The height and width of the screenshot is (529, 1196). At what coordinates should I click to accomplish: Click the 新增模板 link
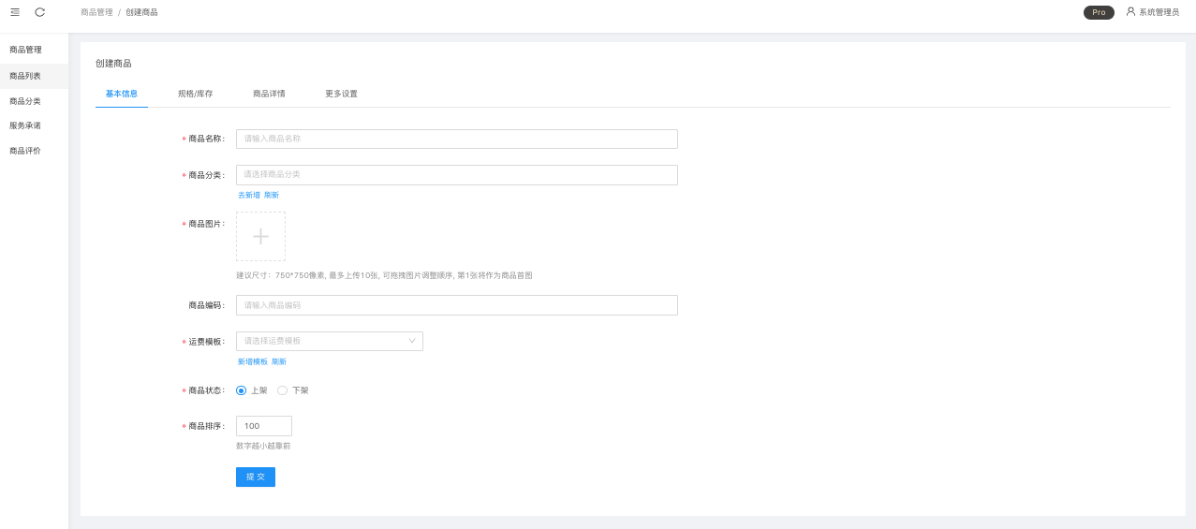[x=252, y=361]
